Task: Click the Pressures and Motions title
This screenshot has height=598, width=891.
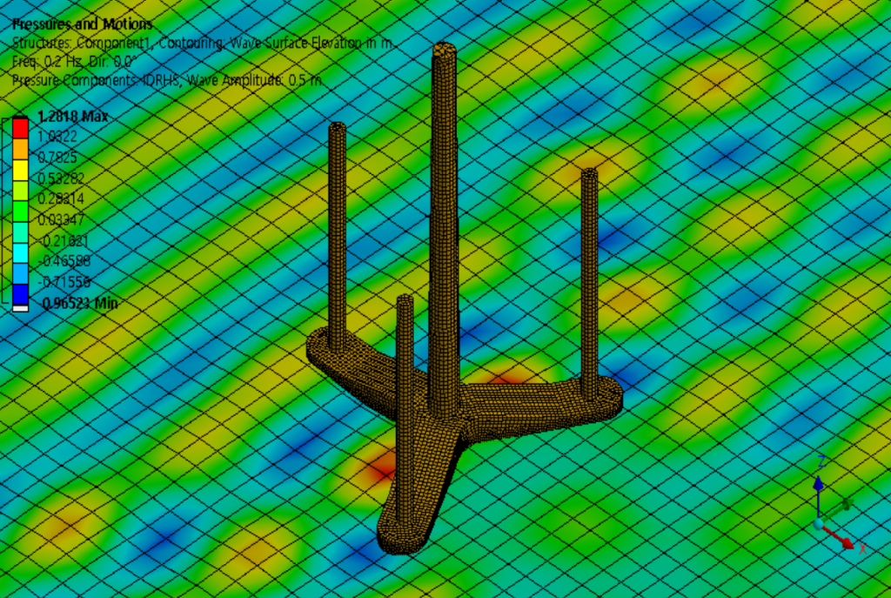Action: 83,24
